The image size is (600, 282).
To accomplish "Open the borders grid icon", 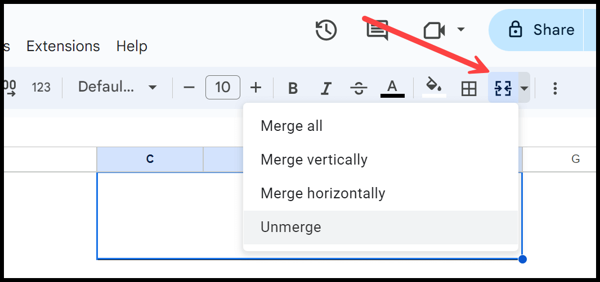I will (469, 89).
